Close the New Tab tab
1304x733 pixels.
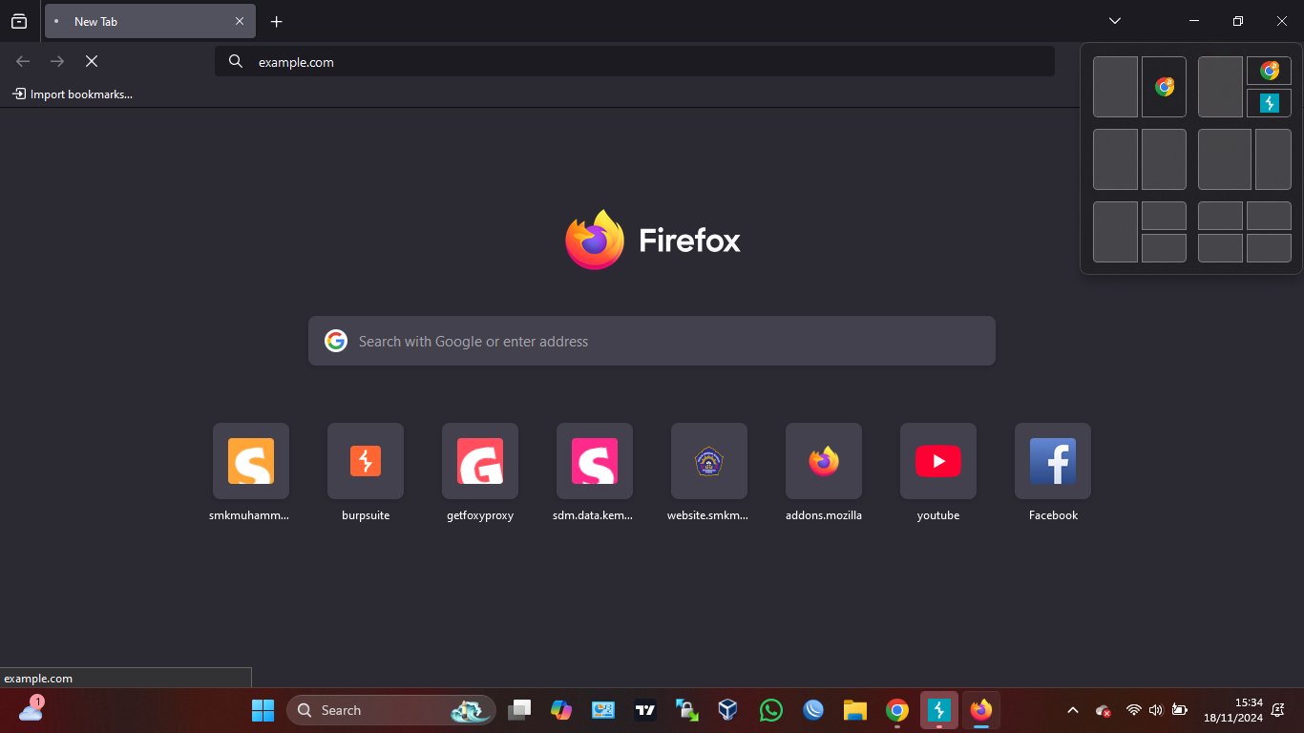(240, 21)
